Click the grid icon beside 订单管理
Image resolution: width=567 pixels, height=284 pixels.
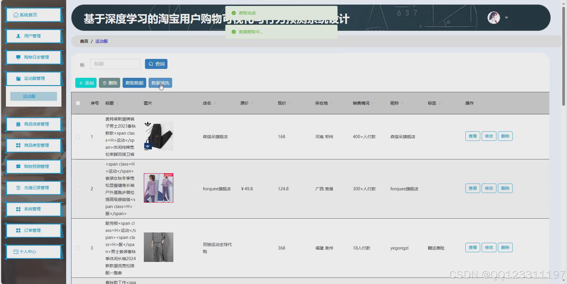(x=18, y=230)
